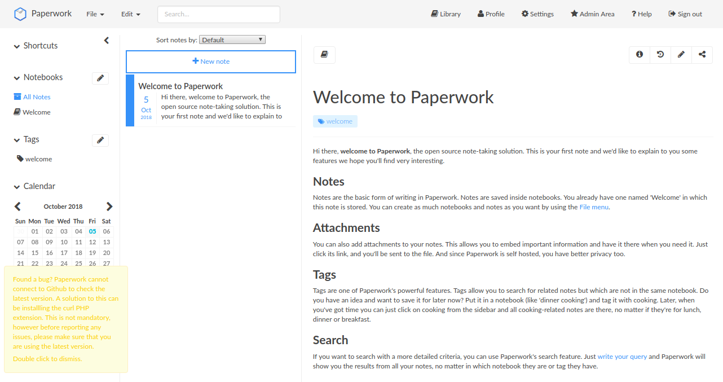Click the Search heading in the note
Image resolution: width=723 pixels, height=382 pixels.
[x=330, y=340]
